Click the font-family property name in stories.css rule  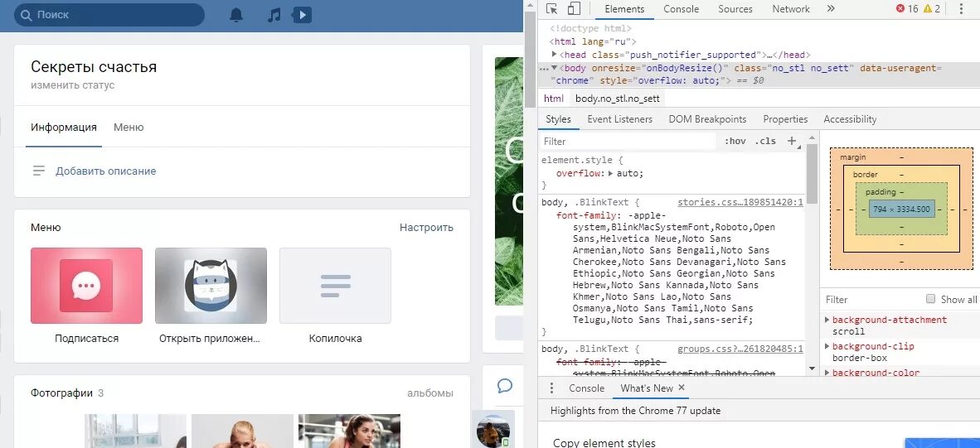point(586,214)
